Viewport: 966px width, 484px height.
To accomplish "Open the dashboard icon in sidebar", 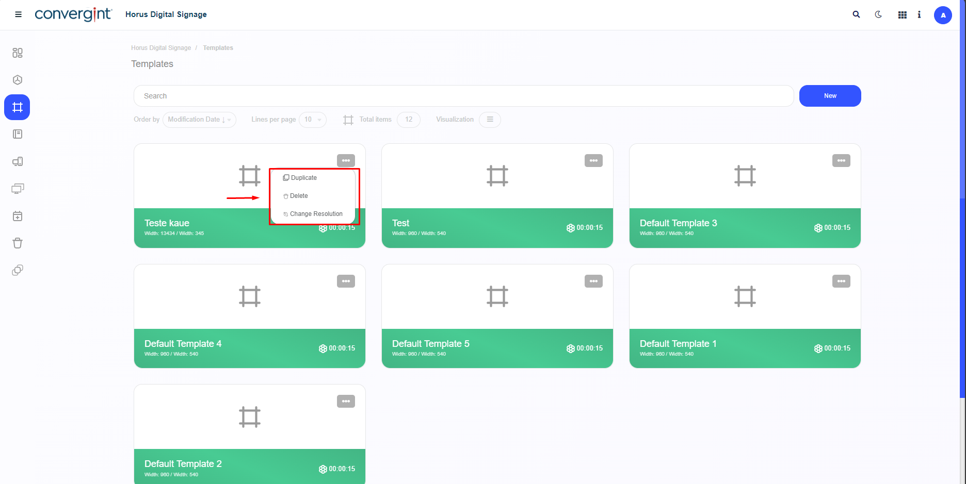I will (x=18, y=53).
